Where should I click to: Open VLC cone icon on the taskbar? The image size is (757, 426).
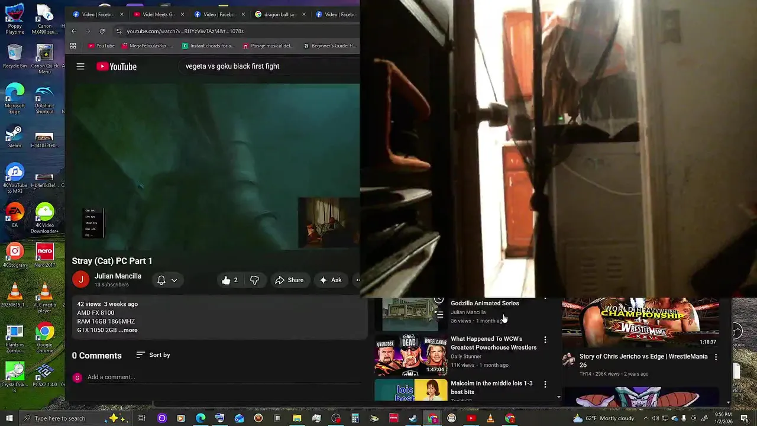pyautogui.click(x=490, y=418)
